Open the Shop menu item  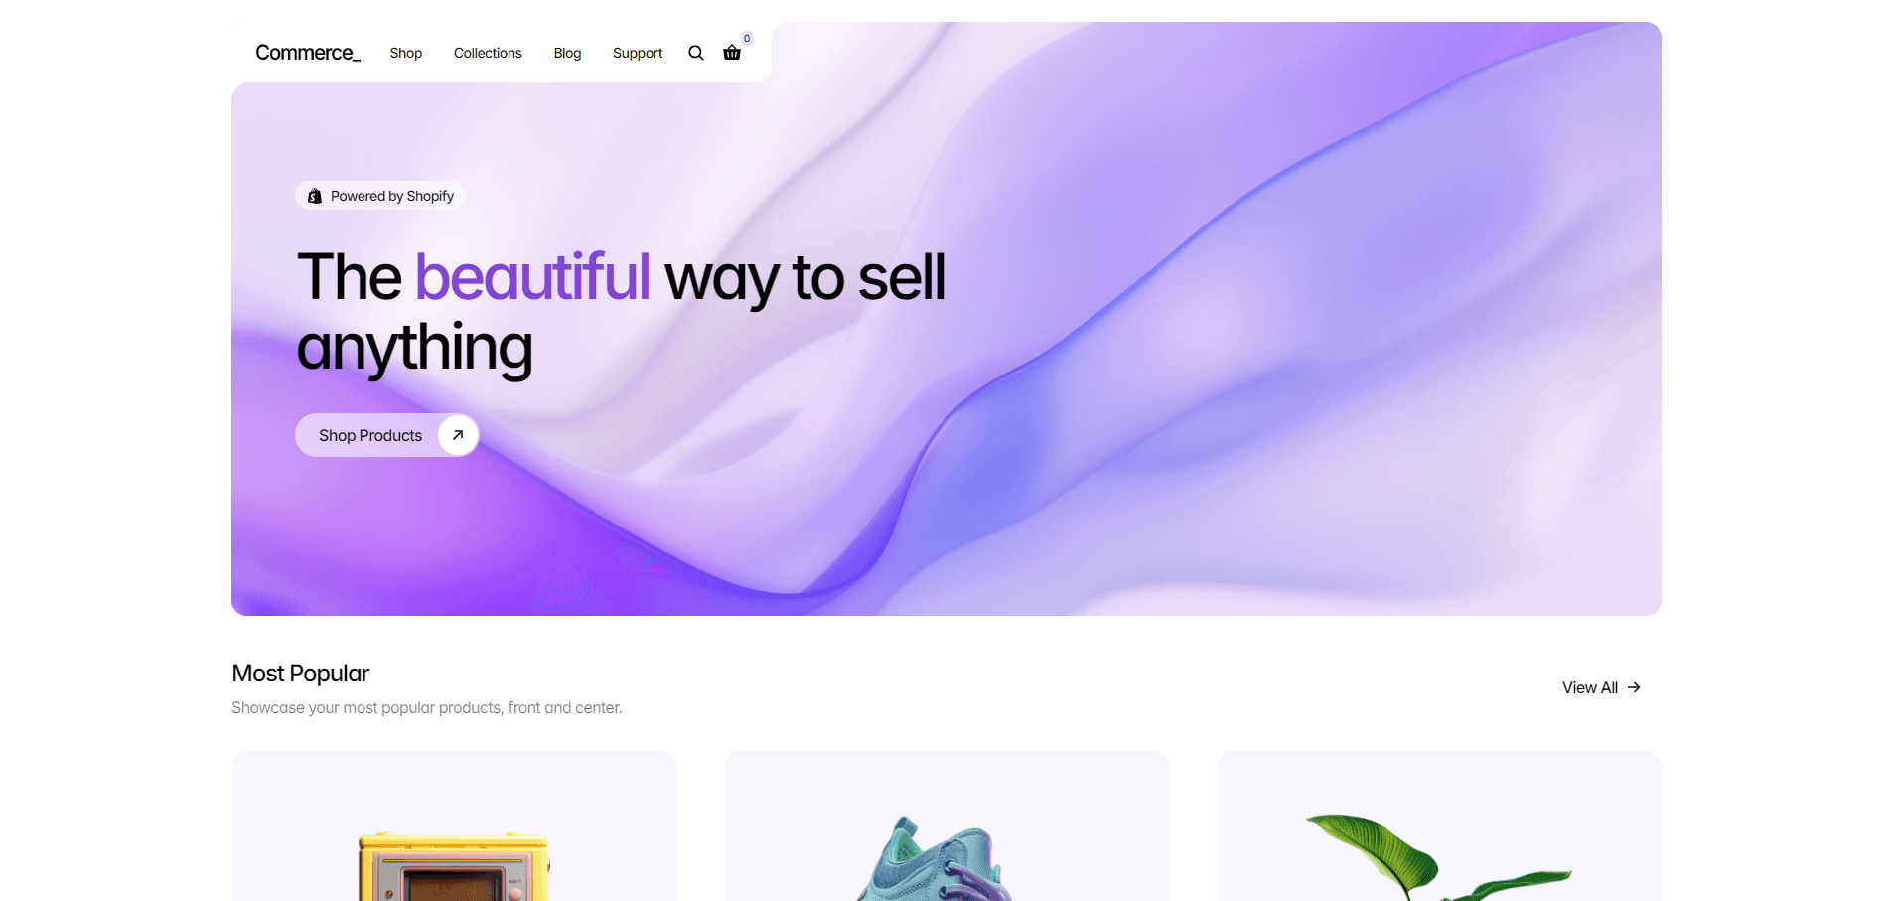[405, 53]
